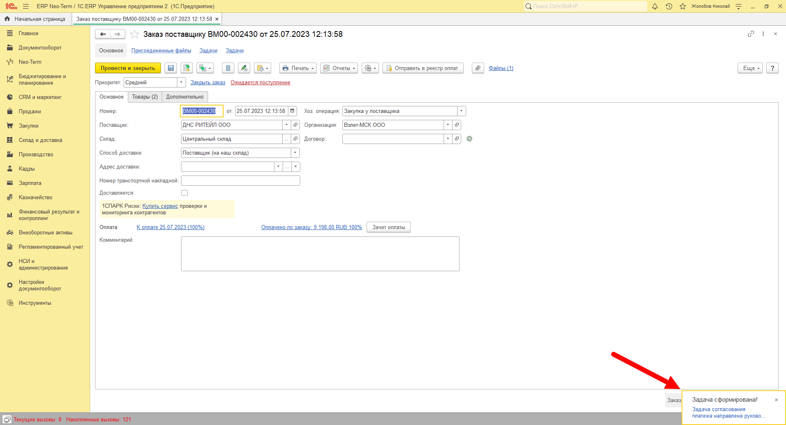
Task: Expand the Приоритет dropdown
Action: pos(181,83)
